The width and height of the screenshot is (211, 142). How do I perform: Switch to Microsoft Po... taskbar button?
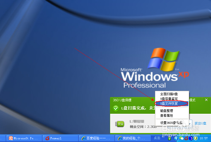coord(24,138)
